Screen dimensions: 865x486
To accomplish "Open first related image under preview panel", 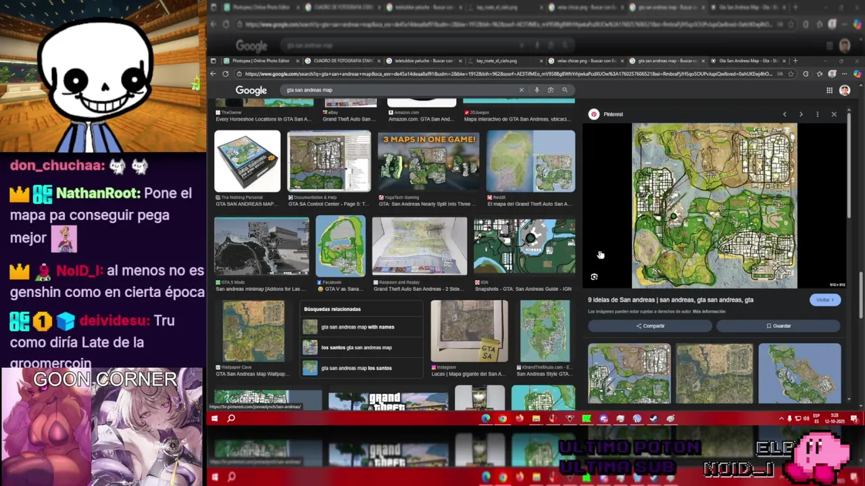I will [629, 373].
